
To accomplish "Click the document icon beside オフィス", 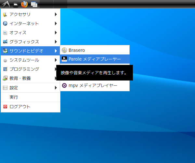I will [5, 33].
